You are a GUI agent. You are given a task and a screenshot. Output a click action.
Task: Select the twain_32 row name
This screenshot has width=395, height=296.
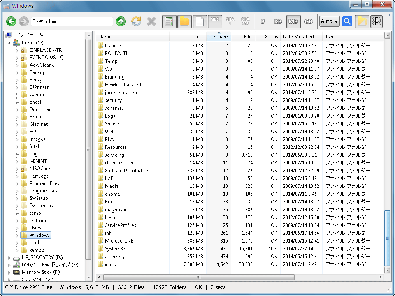pyautogui.click(x=114, y=46)
